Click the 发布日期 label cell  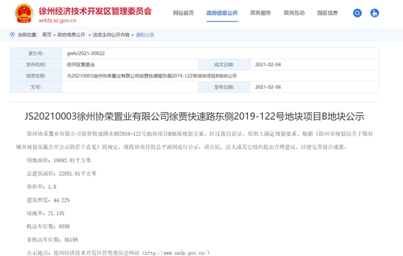click(x=224, y=87)
